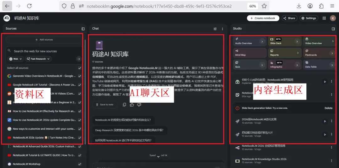The height and width of the screenshot is (168, 339).
Task: Toggle checkbox for New ways to customize source
Action: (80, 129)
